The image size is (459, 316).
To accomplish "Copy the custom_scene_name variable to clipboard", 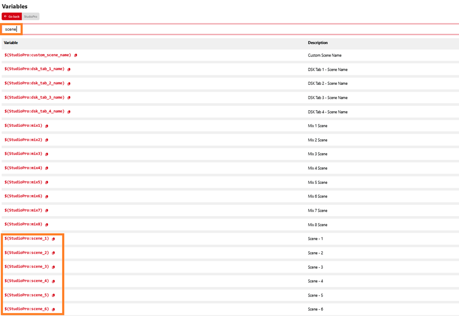I will pos(75,56).
